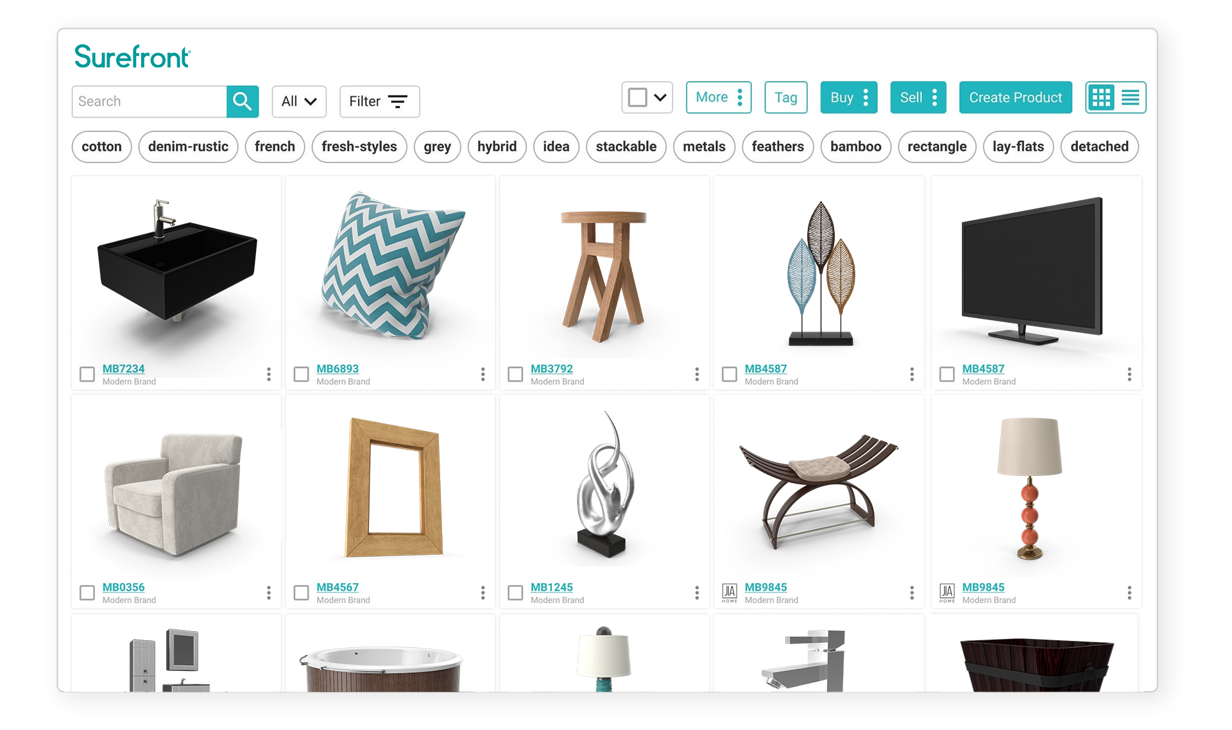The width and height of the screenshot is (1232, 730).
Task: Toggle checkbox next to MB7234
Action: tap(85, 372)
